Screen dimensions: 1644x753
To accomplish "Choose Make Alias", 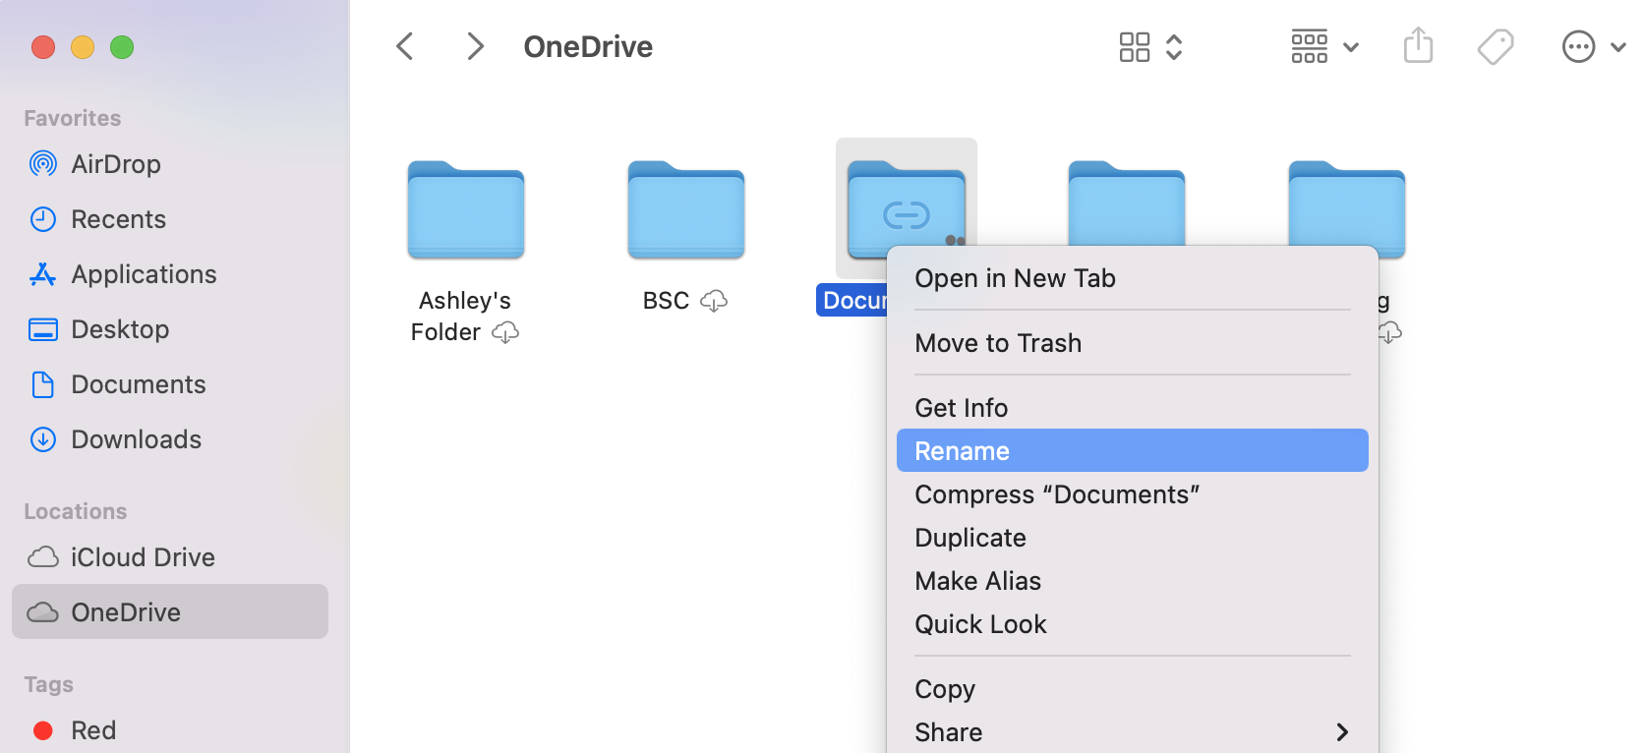I will [x=1133, y=581].
